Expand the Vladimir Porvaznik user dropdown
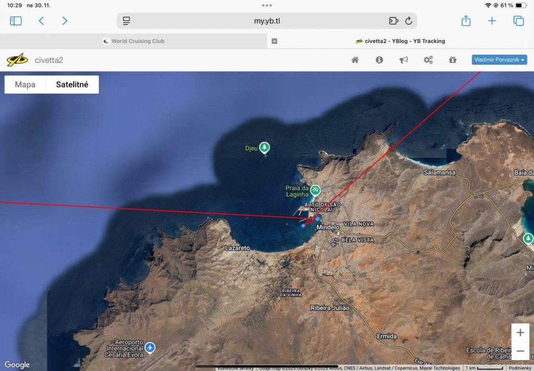The height and width of the screenshot is (371, 534). [499, 60]
